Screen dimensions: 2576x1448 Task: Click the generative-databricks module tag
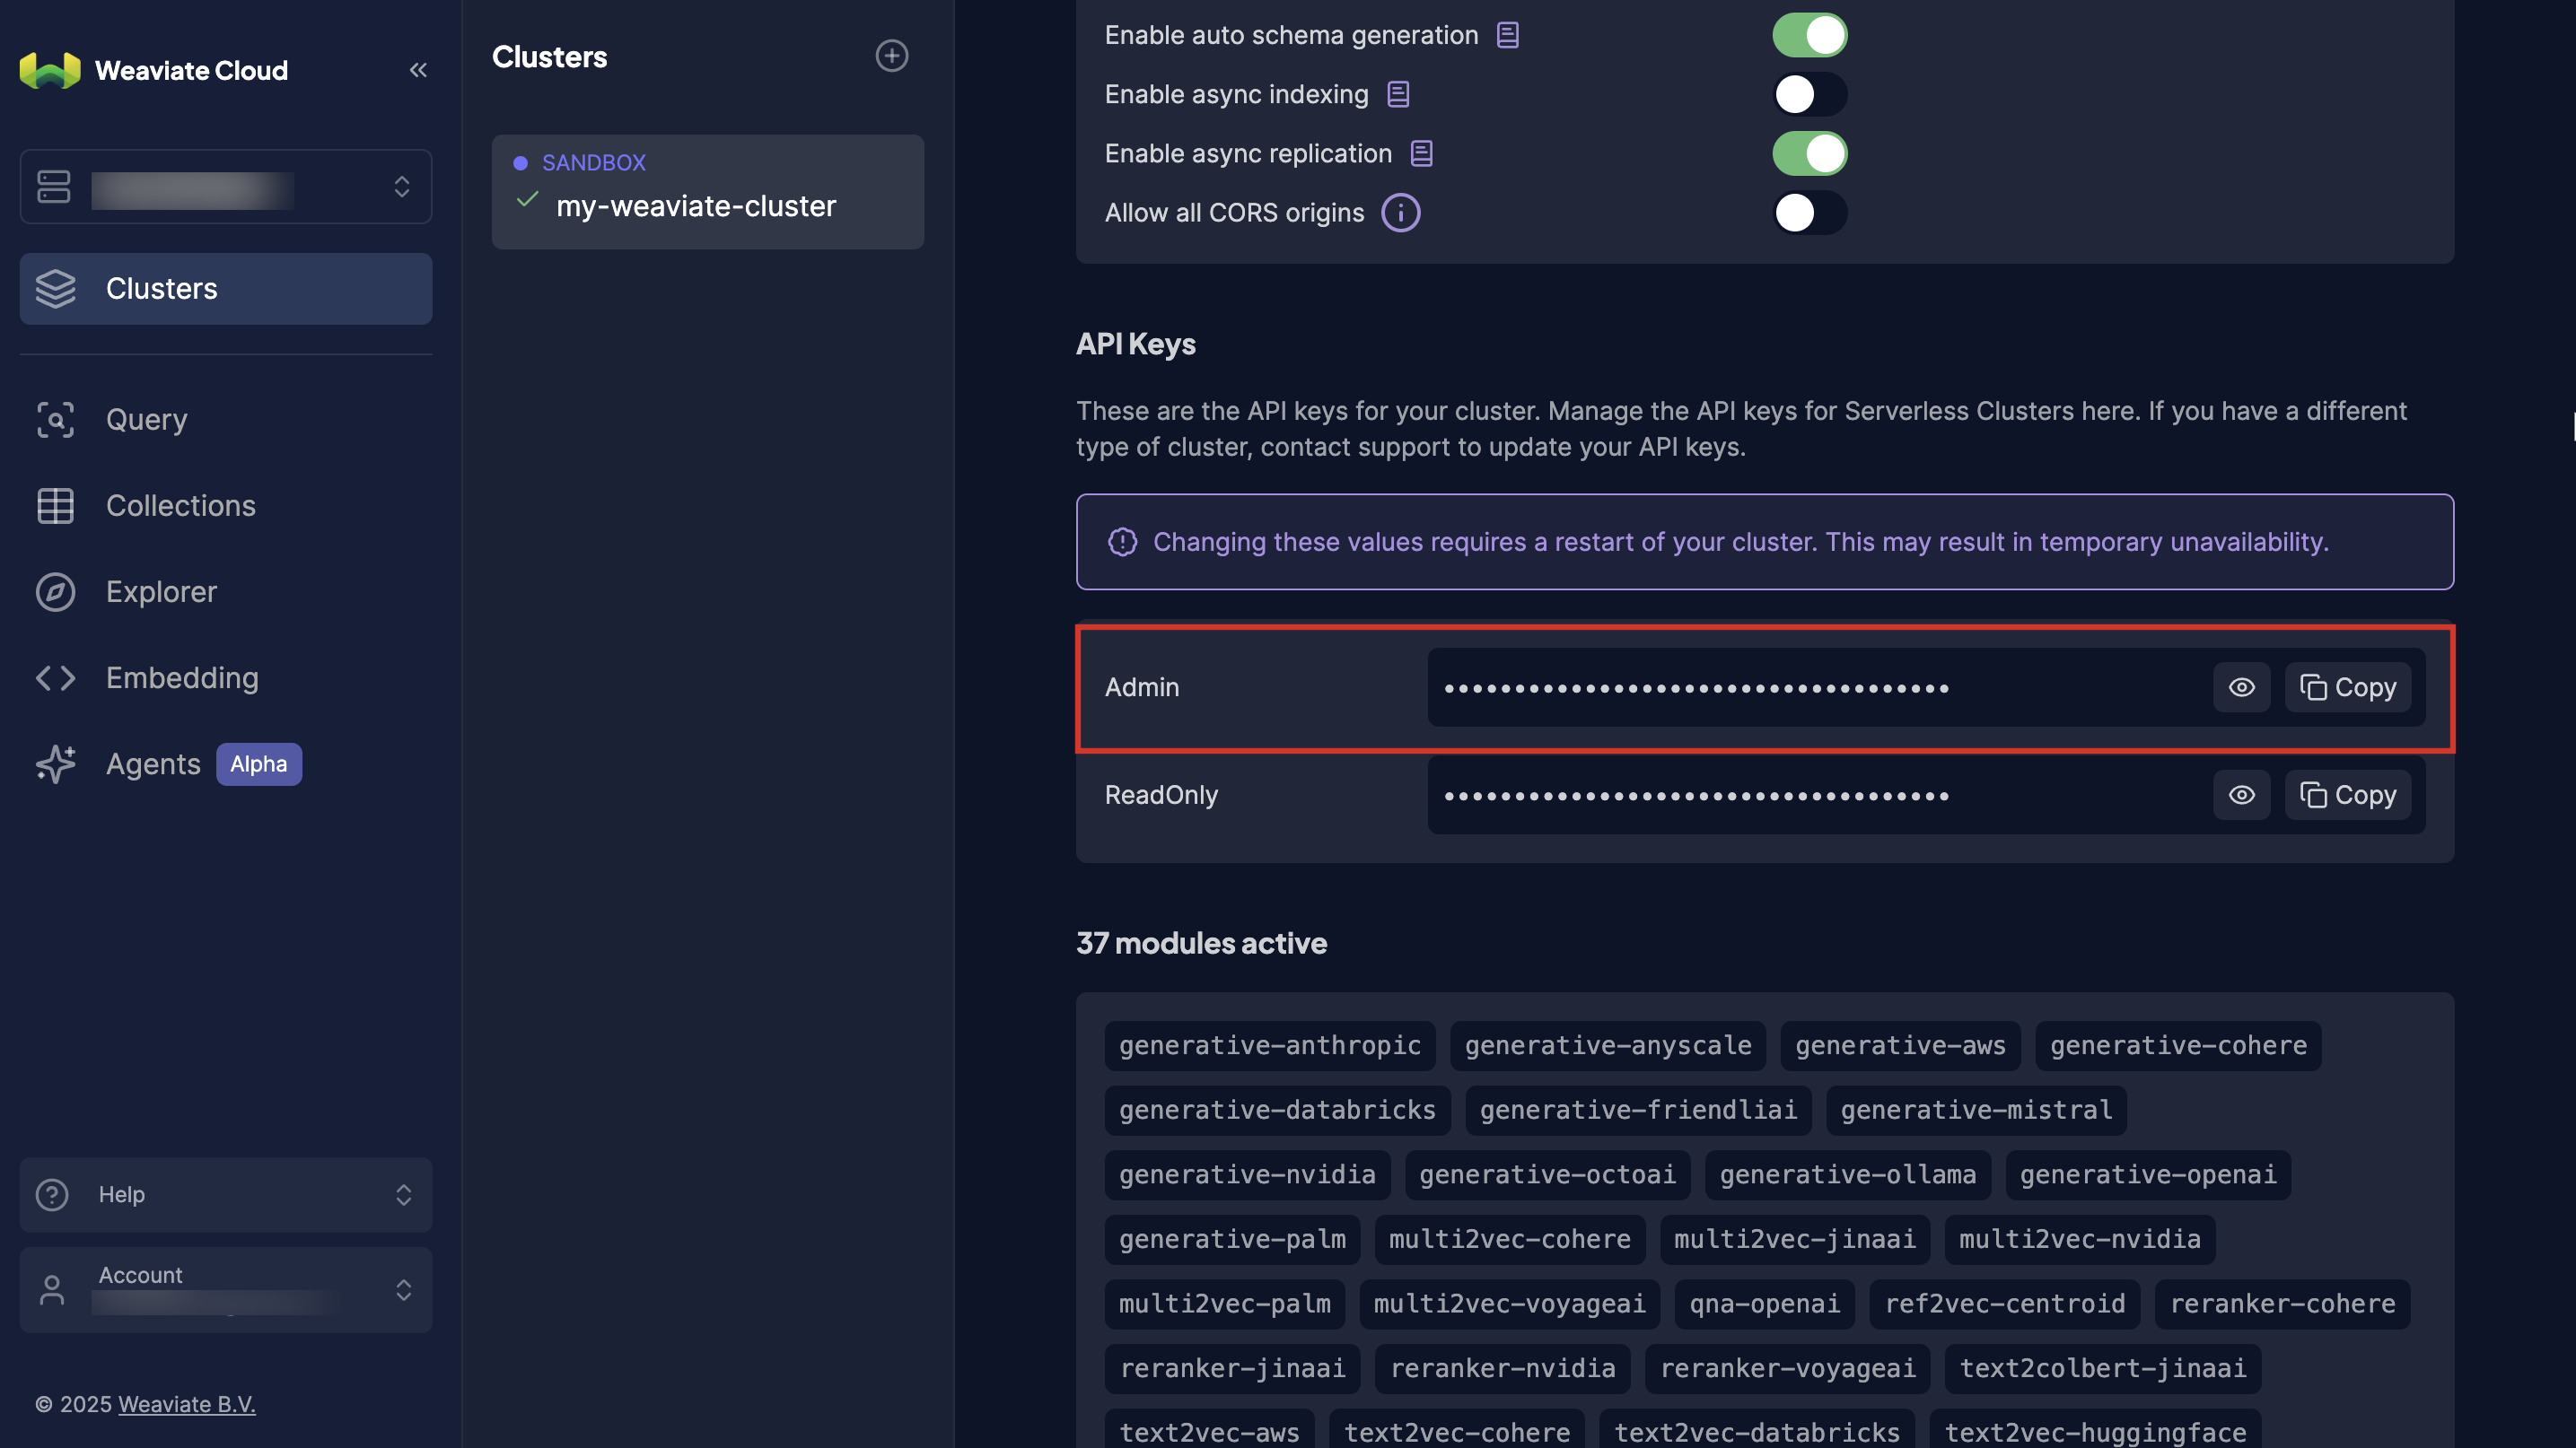1277,1111
